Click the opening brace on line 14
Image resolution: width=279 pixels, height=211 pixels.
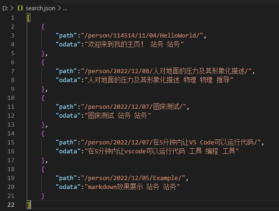43,134
